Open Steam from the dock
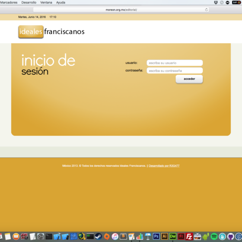Viewport: 242px width, 242px height. (99, 236)
